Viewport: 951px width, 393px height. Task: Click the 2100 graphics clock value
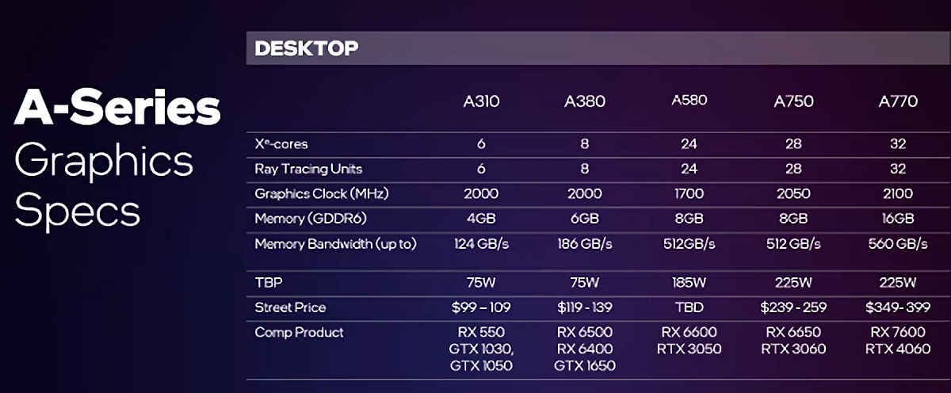click(x=898, y=193)
